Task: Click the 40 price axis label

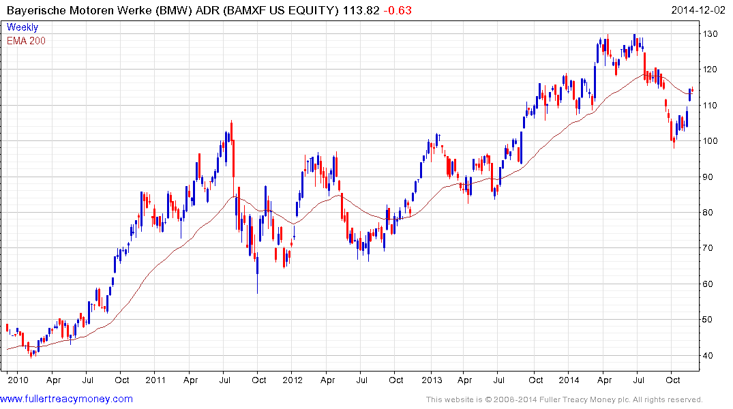Action: tap(708, 355)
